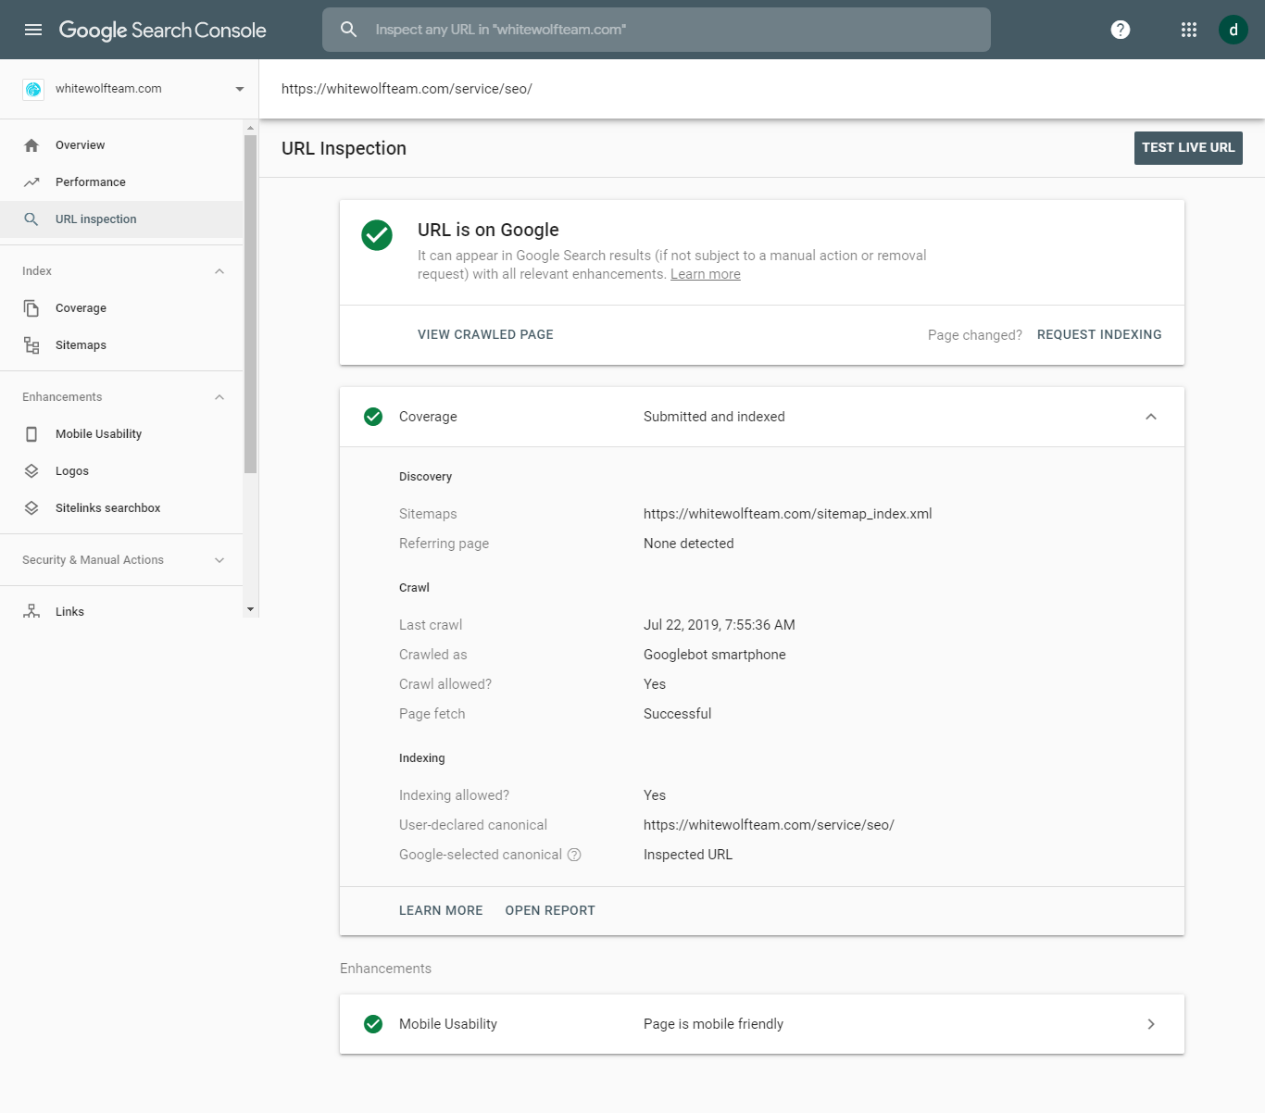Click the URL inspection magnifier icon
1265x1113 pixels.
click(31, 219)
